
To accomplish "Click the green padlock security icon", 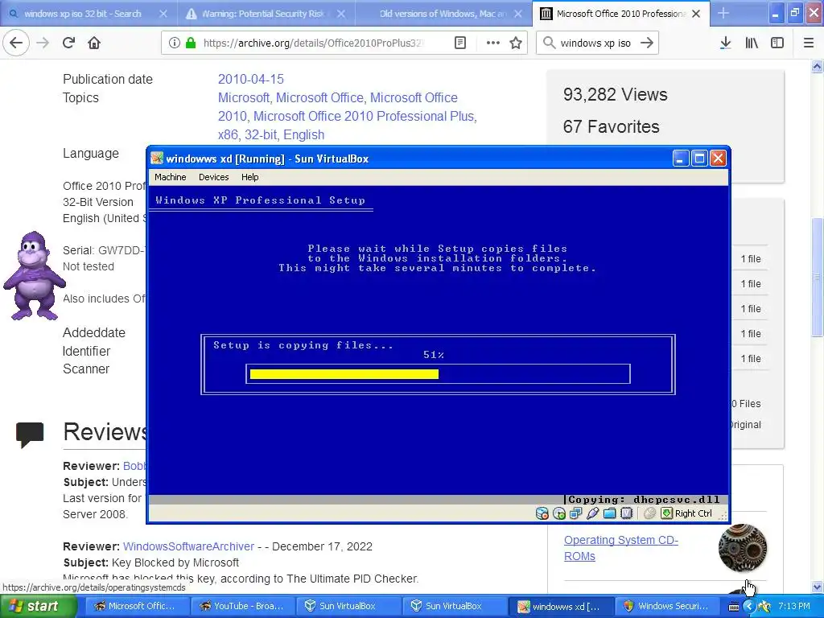I will [191, 43].
